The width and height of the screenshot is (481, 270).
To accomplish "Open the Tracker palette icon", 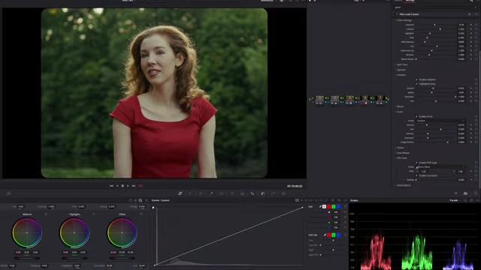I will [x=232, y=193].
